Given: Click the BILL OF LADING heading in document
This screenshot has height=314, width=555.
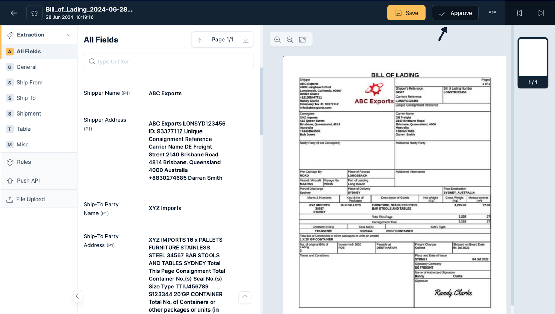Looking at the screenshot, I should [395, 75].
